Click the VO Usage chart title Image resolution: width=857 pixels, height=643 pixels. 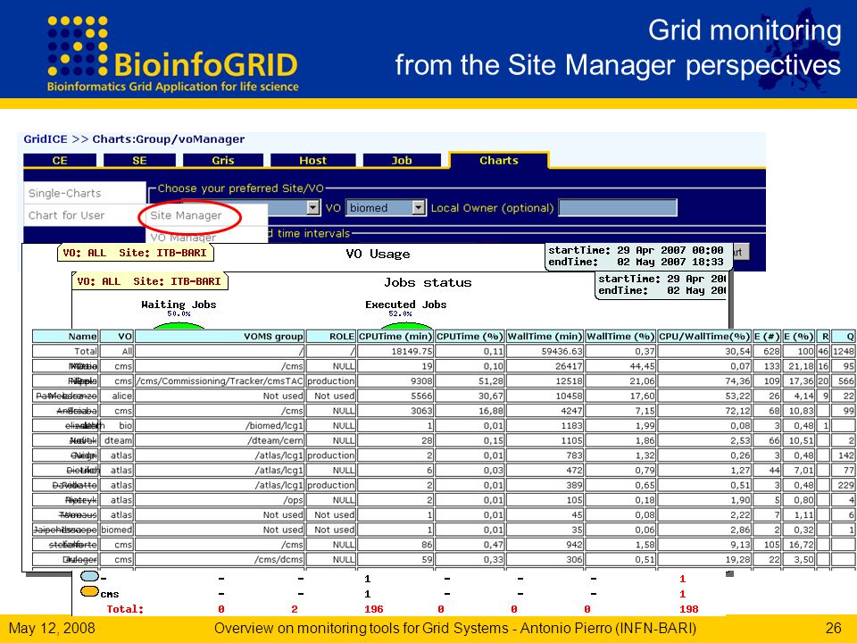point(378,254)
